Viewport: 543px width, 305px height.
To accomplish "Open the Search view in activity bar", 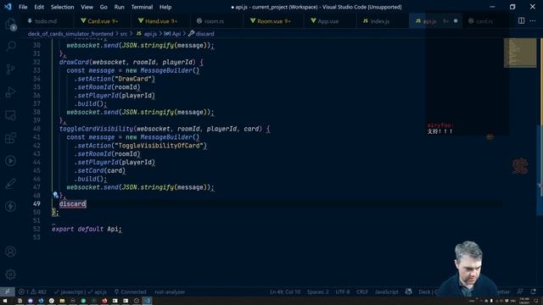I will [x=10, y=46].
